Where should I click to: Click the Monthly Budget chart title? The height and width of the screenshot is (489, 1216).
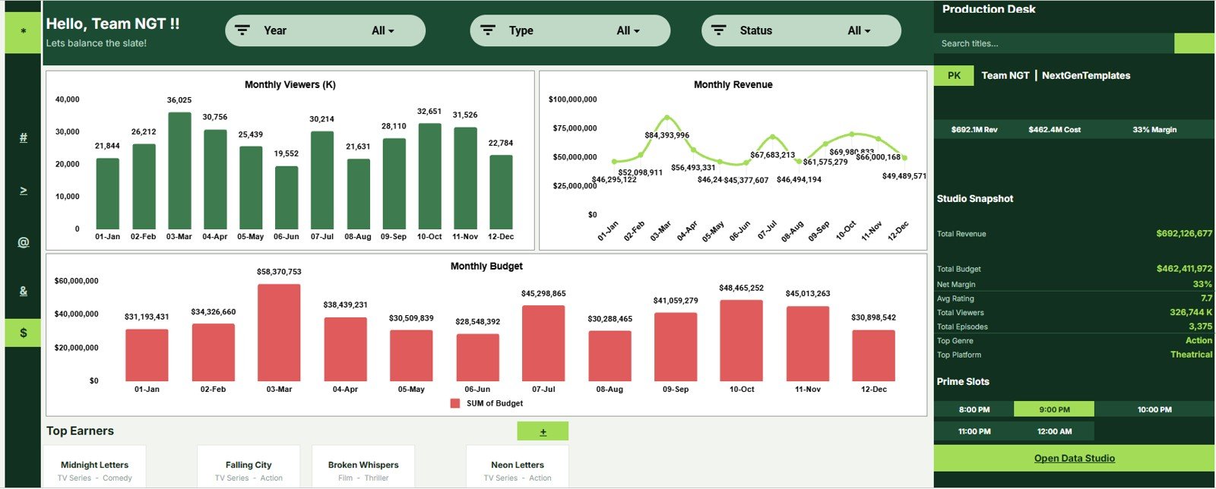point(486,266)
